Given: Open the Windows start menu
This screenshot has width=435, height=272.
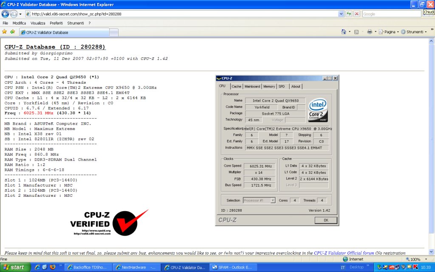Looking at the screenshot, I should tap(14, 267).
